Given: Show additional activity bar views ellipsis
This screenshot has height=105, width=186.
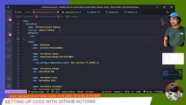Looking at the screenshot, I should click(x=9, y=64).
